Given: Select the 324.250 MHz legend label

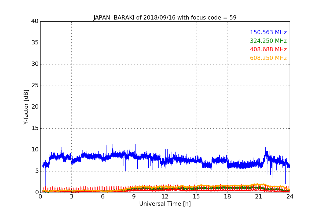Looking at the screenshot, I should click(x=268, y=41).
